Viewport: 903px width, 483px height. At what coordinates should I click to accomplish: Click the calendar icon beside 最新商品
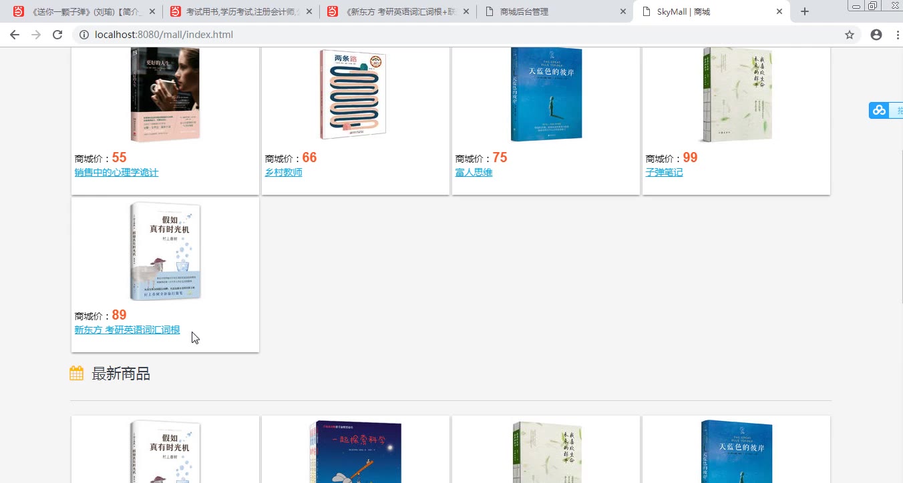click(77, 374)
